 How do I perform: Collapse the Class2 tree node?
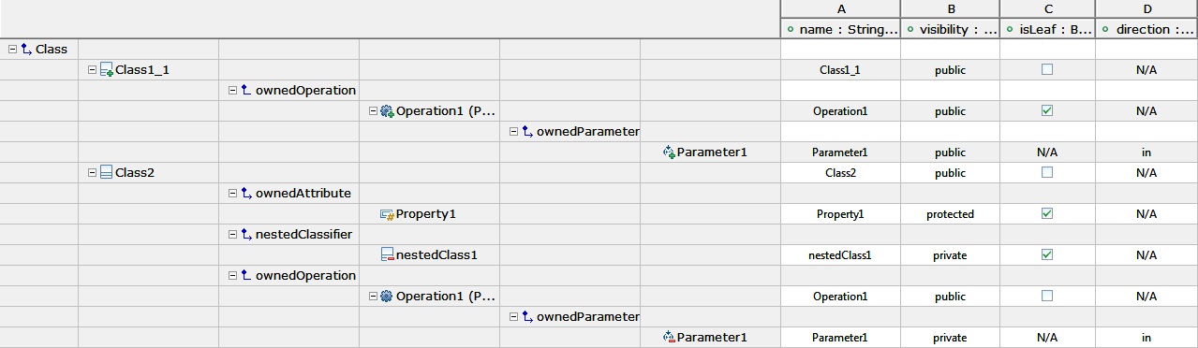93,172
